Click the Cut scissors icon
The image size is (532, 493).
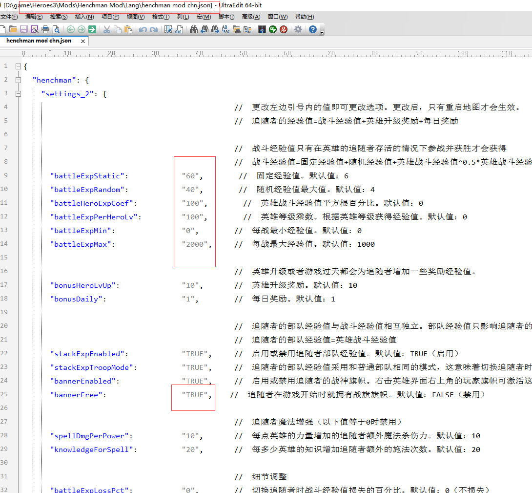tap(106, 29)
